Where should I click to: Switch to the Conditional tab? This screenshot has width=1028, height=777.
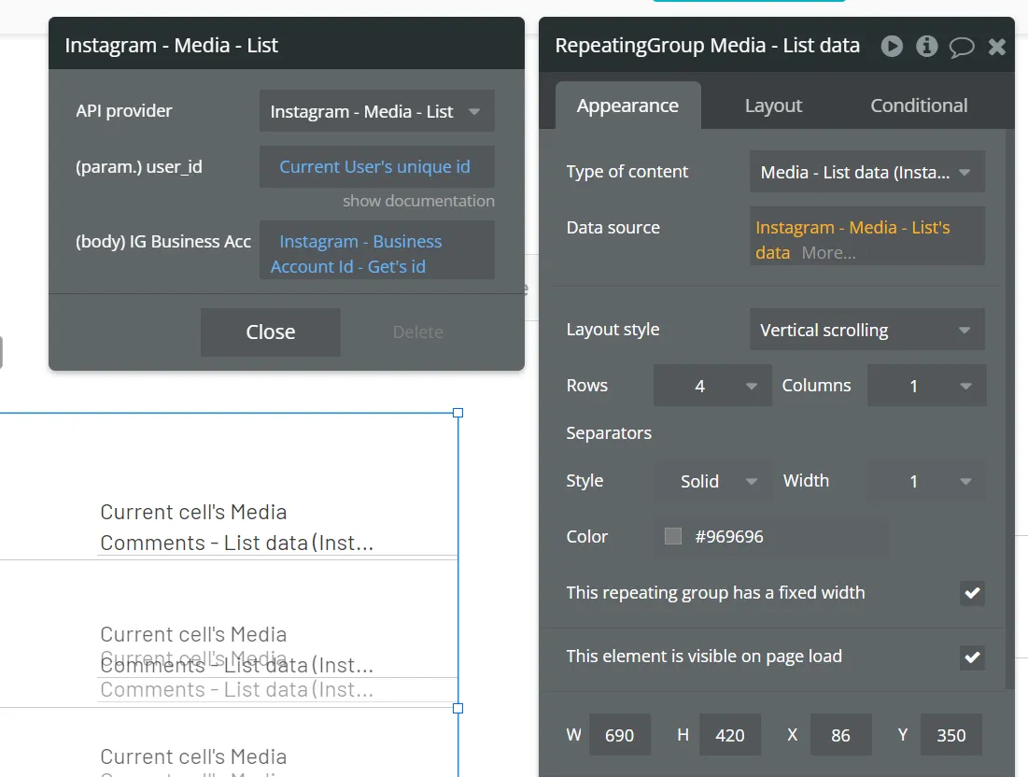[x=919, y=106]
